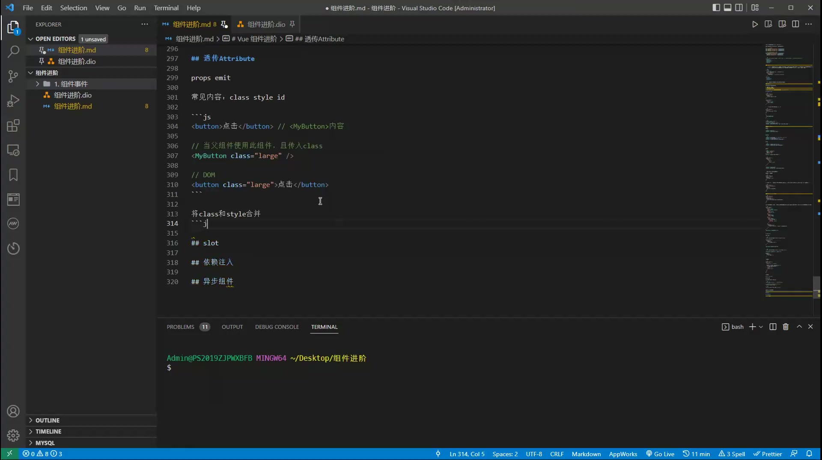Click the 透传Attribute breadcrumb segment
The height and width of the screenshot is (460, 822).
[319, 39]
